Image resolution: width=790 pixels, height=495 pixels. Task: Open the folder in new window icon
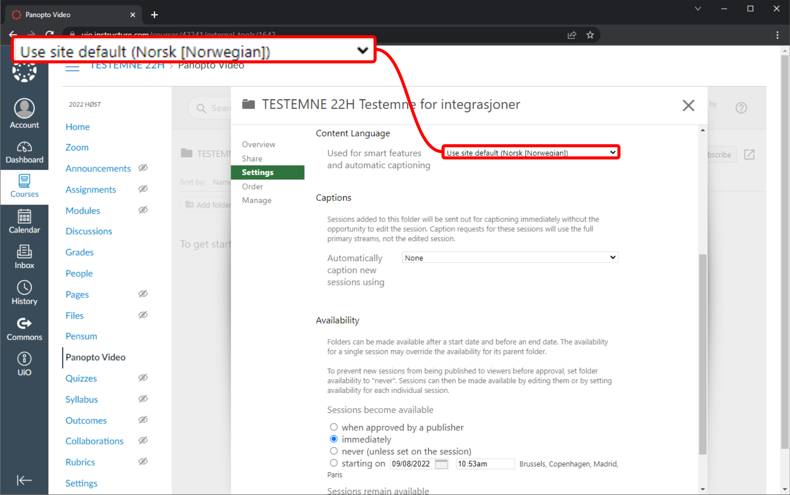click(x=749, y=154)
